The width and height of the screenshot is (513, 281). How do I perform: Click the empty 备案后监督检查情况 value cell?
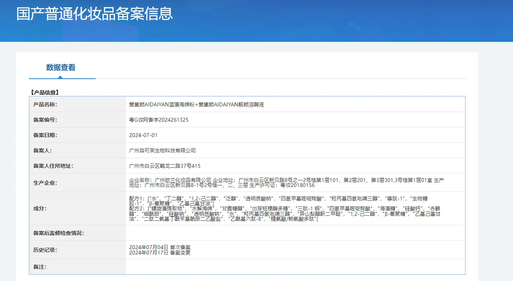point(295,233)
